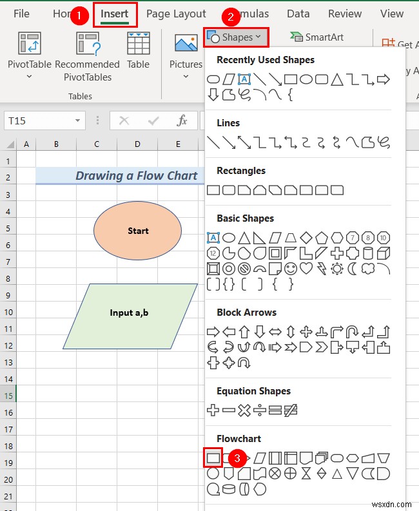The height and width of the screenshot is (511, 419).
Task: Select the Double Brace shape
Action: click(229, 285)
